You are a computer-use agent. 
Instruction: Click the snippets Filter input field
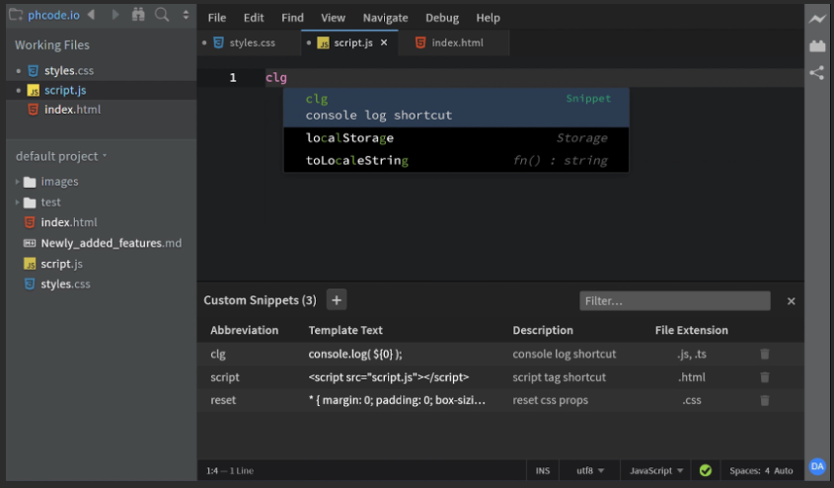(674, 301)
